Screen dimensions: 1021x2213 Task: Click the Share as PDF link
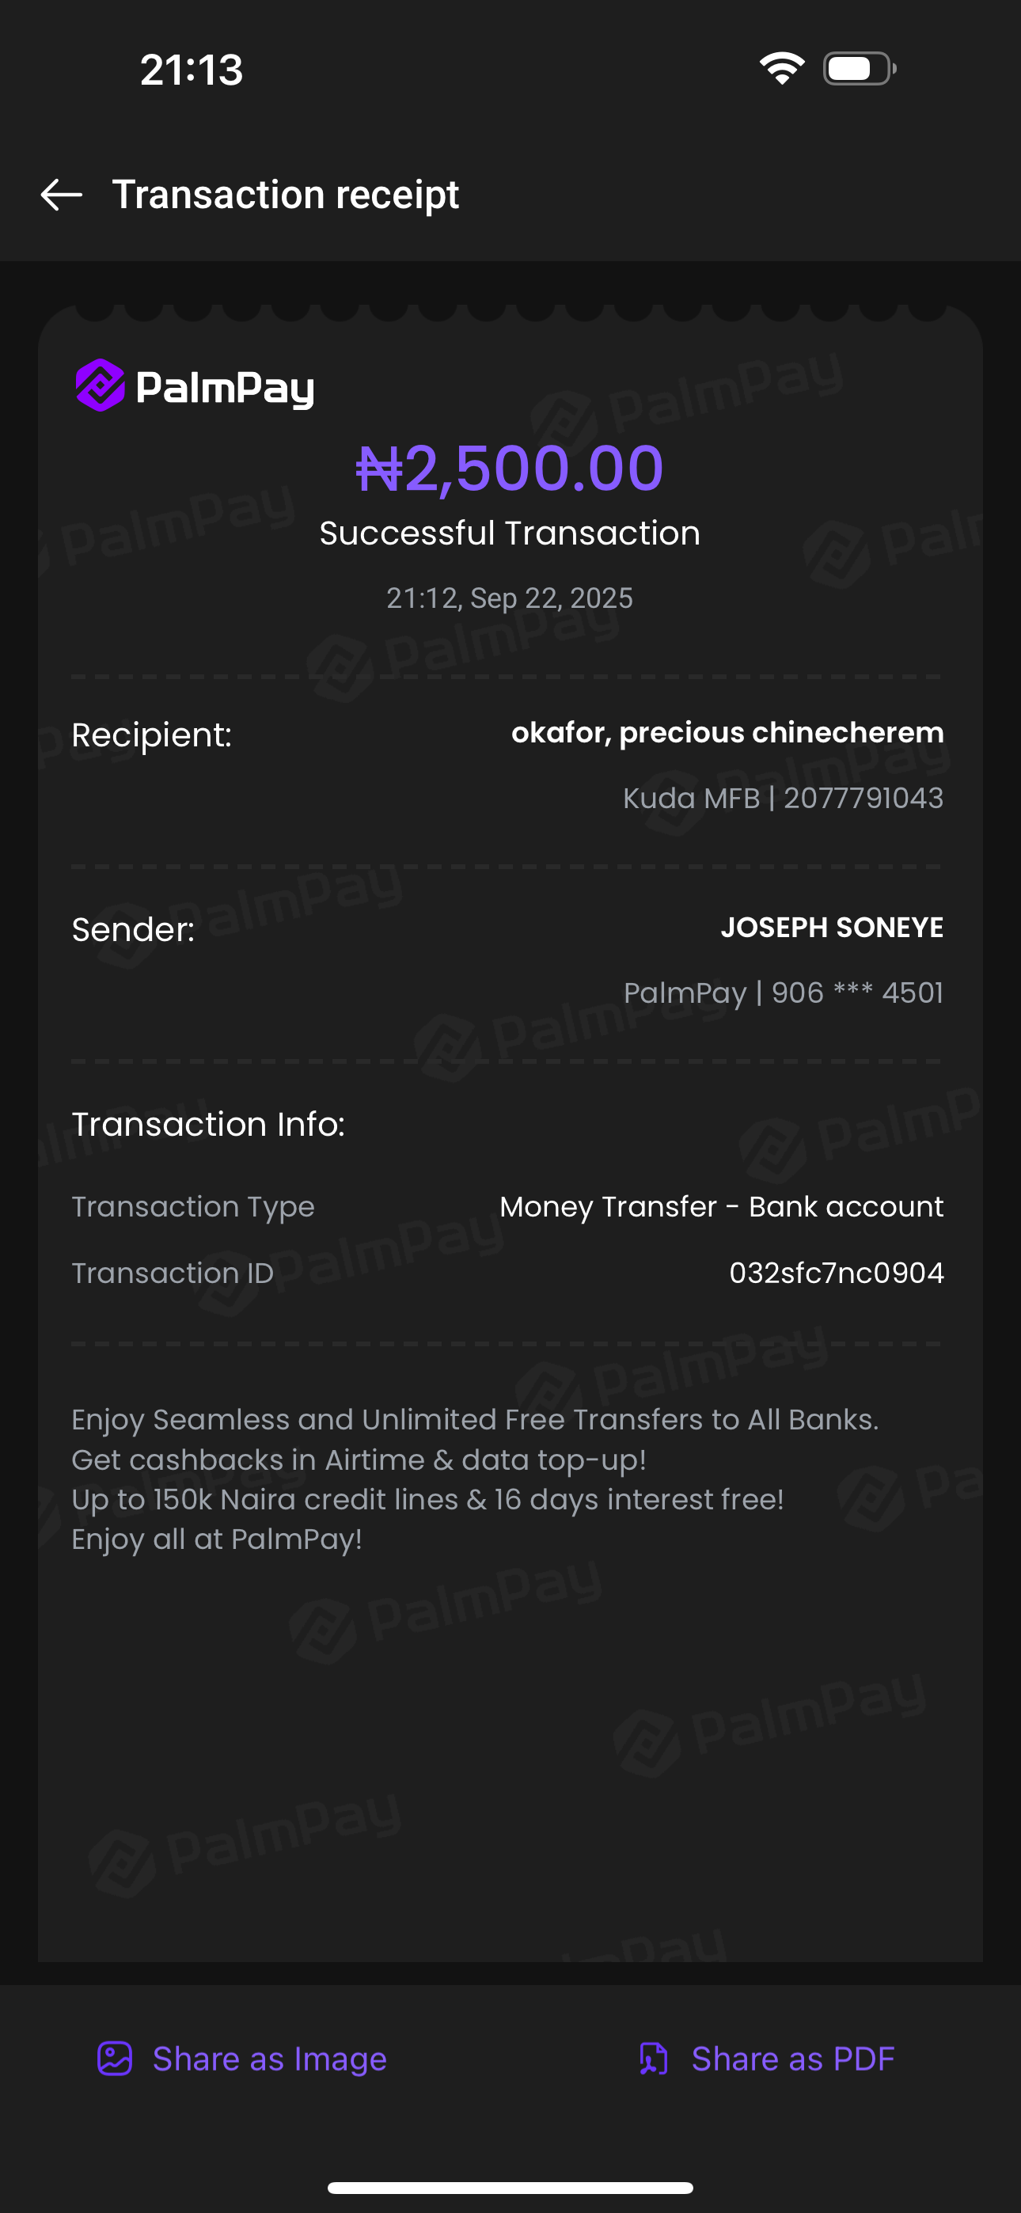792,2059
